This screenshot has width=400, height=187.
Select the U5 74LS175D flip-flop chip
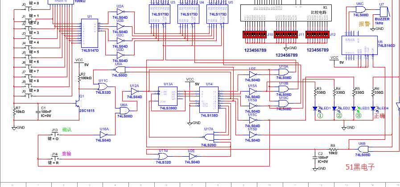[x=217, y=14]
